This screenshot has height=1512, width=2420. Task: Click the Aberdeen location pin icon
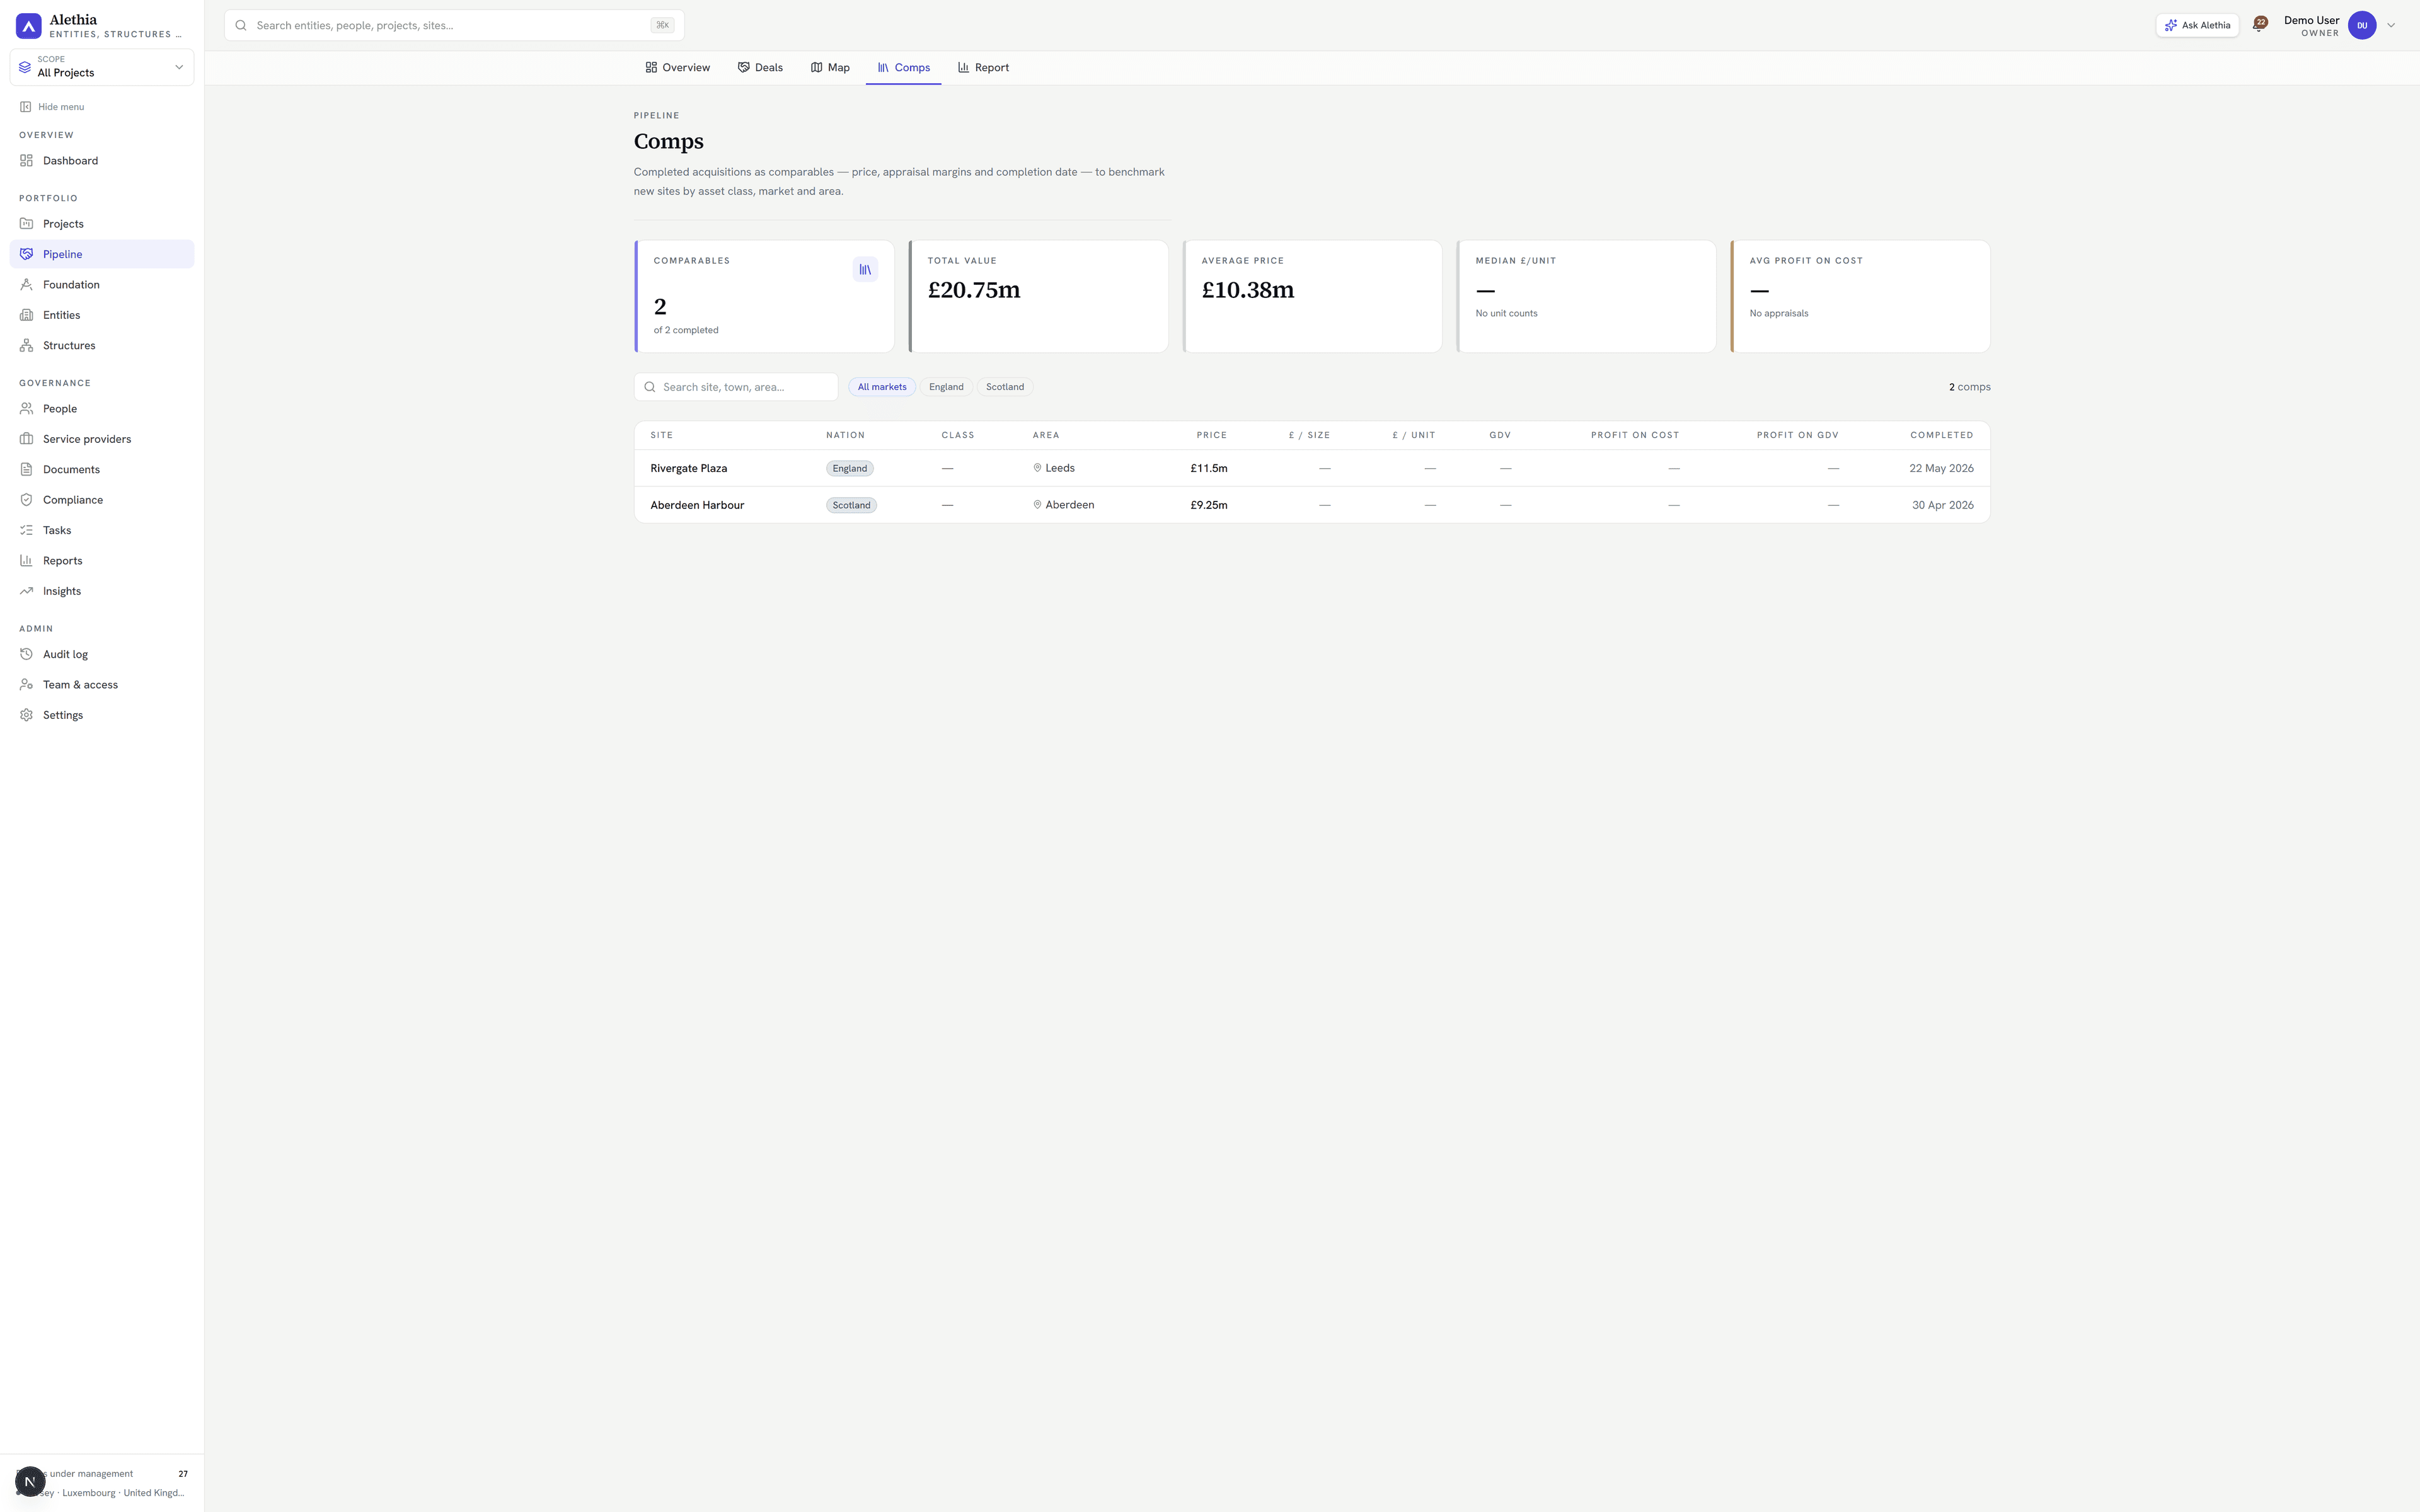(x=1037, y=505)
